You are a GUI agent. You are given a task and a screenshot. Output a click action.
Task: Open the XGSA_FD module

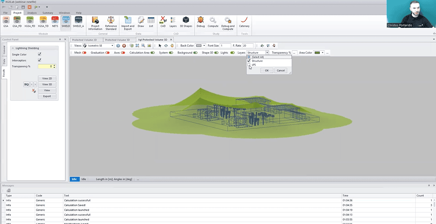tap(30, 22)
